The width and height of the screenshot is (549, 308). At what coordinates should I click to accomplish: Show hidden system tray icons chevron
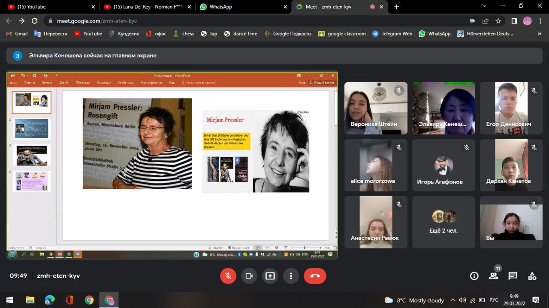point(452,300)
